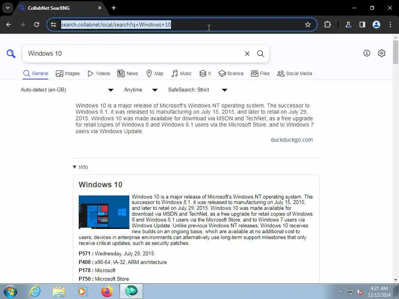Switch to It category
399x299 pixels.
(x=205, y=74)
